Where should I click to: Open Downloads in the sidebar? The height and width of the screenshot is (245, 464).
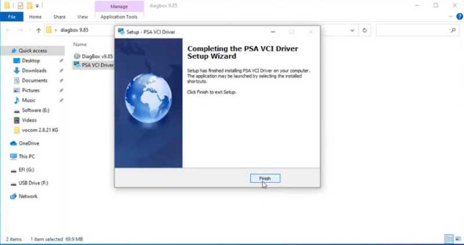coord(34,70)
